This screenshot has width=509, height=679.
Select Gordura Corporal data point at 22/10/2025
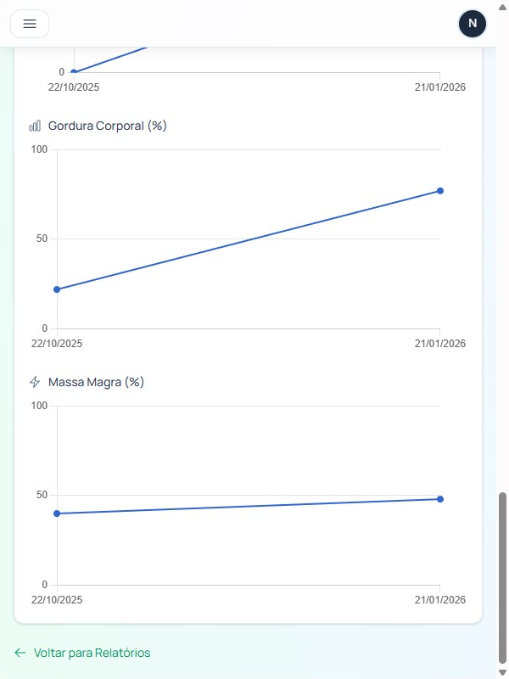(57, 289)
